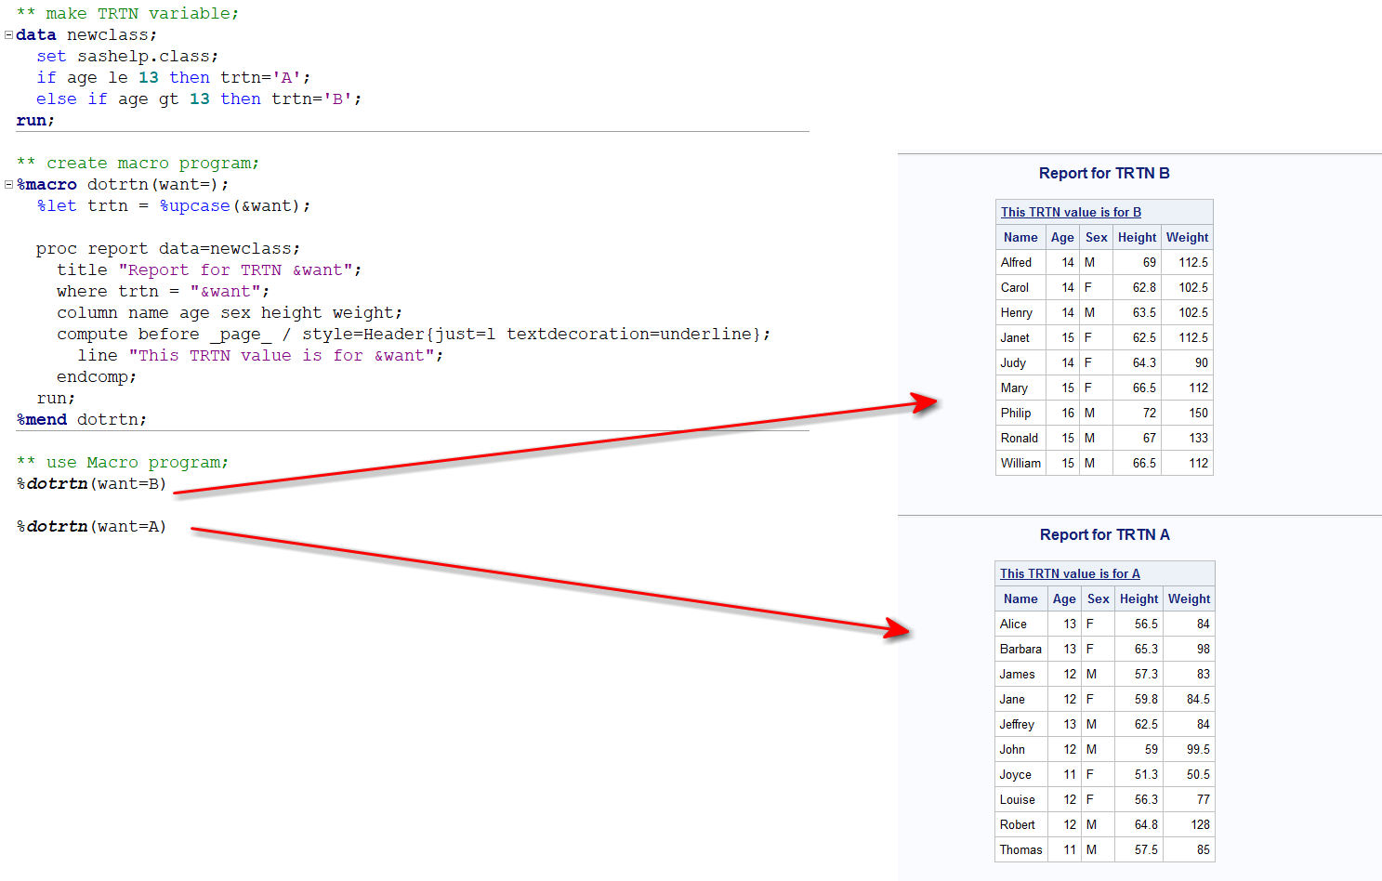
Task: Select the Weight header in TRTN B table
Action: (x=1187, y=237)
